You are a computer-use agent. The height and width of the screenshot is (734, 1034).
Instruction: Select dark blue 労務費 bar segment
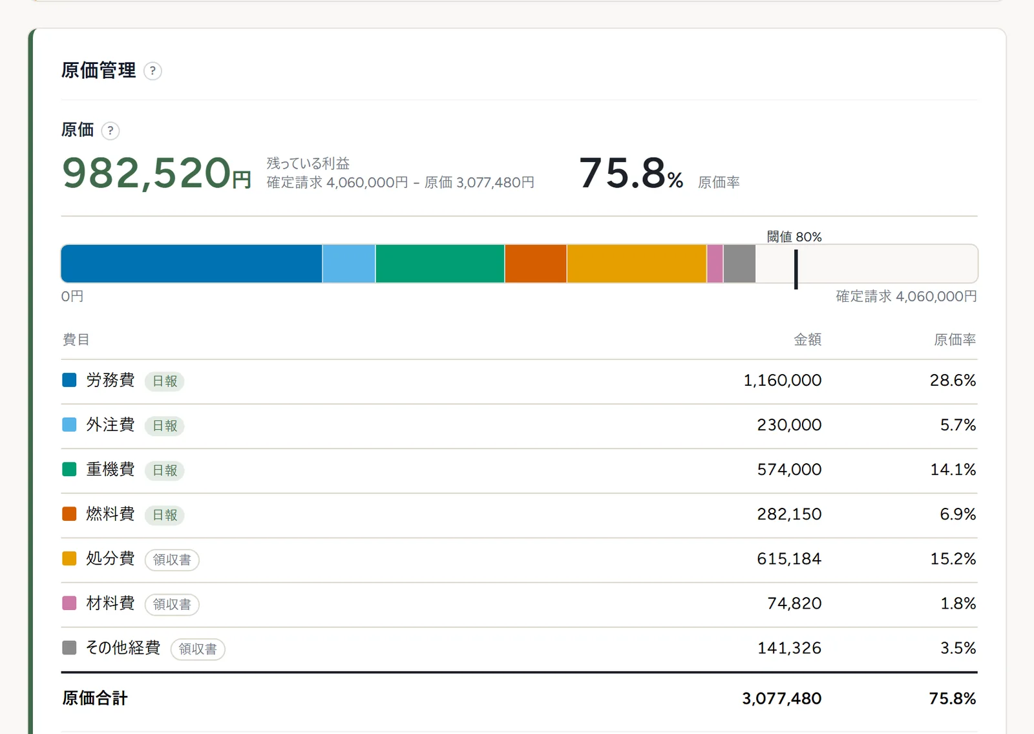pos(191,264)
